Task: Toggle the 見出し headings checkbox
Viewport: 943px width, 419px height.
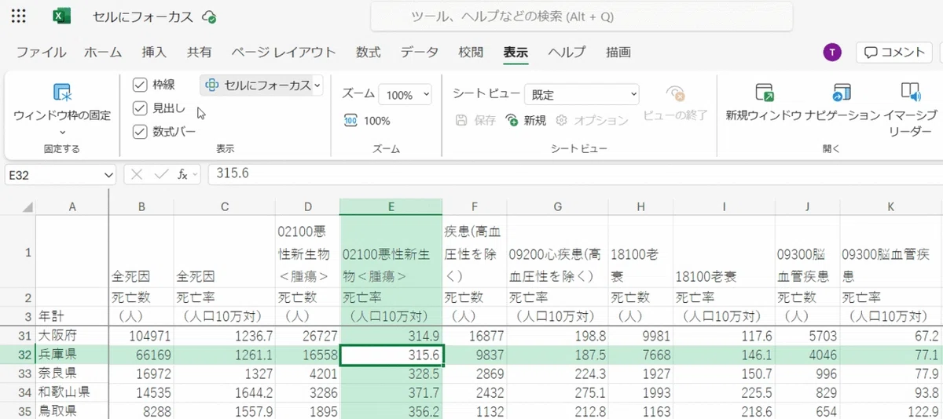Action: [x=140, y=108]
